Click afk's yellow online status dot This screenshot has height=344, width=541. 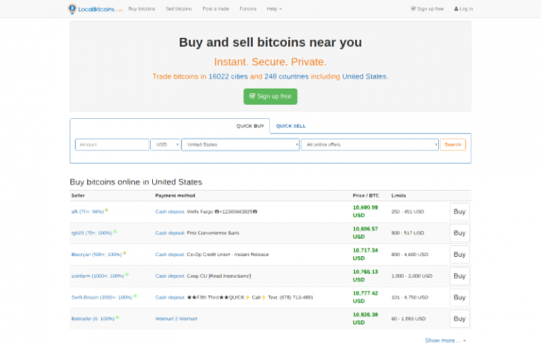click(x=106, y=210)
